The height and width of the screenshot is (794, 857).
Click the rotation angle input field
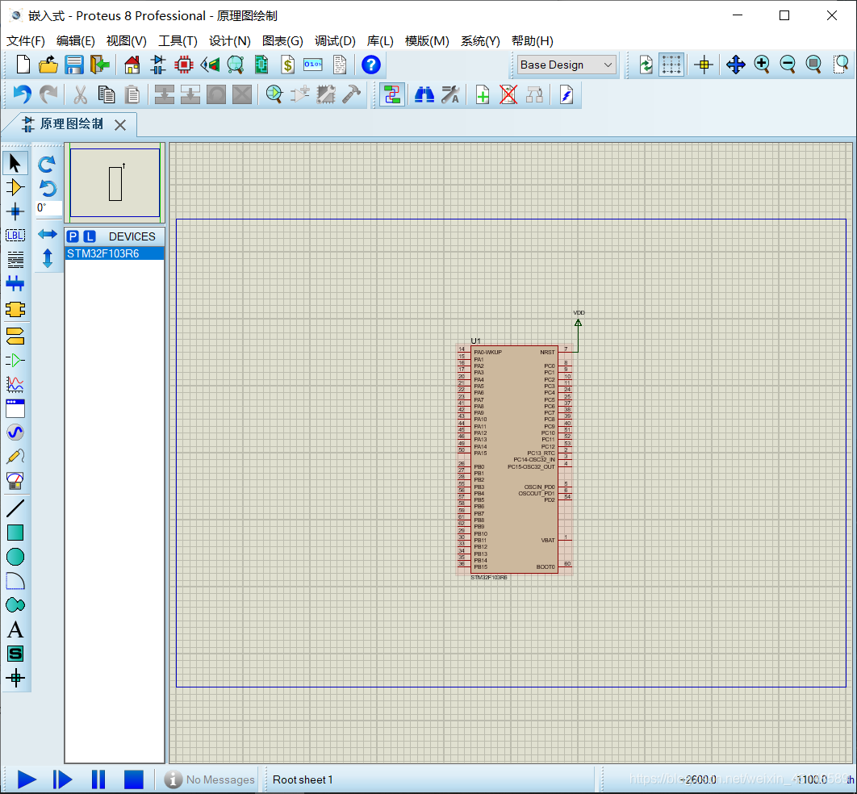tap(48, 208)
